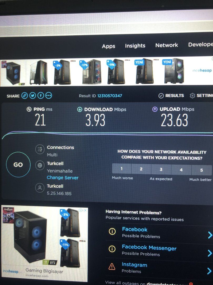The image size is (213, 285).
Task: Click Instagram problems alert triangle icon
Action: 112,266
